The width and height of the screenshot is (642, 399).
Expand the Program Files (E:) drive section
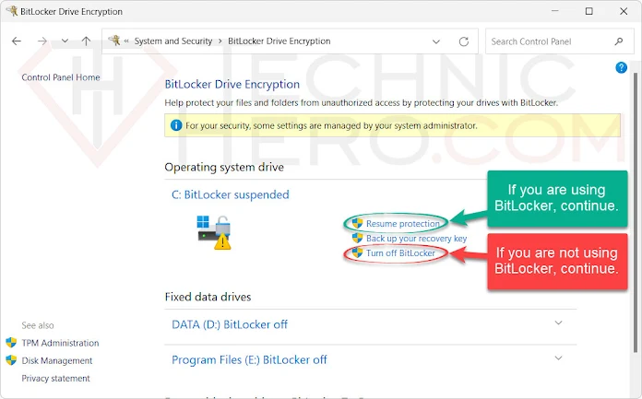[557, 358]
